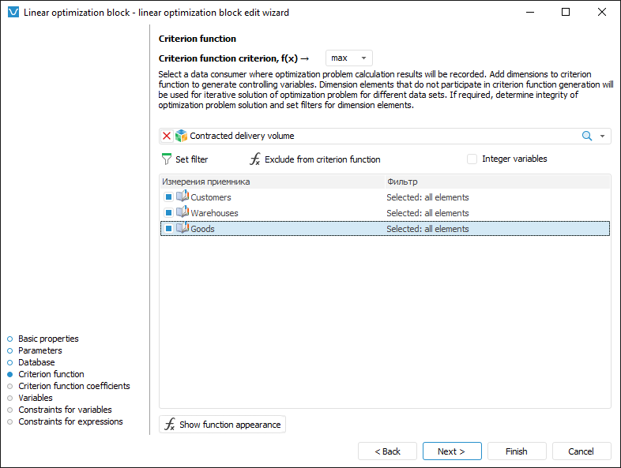This screenshot has width=621, height=468.
Task: Switch to Criterion function coefficients page
Action: click(x=74, y=386)
